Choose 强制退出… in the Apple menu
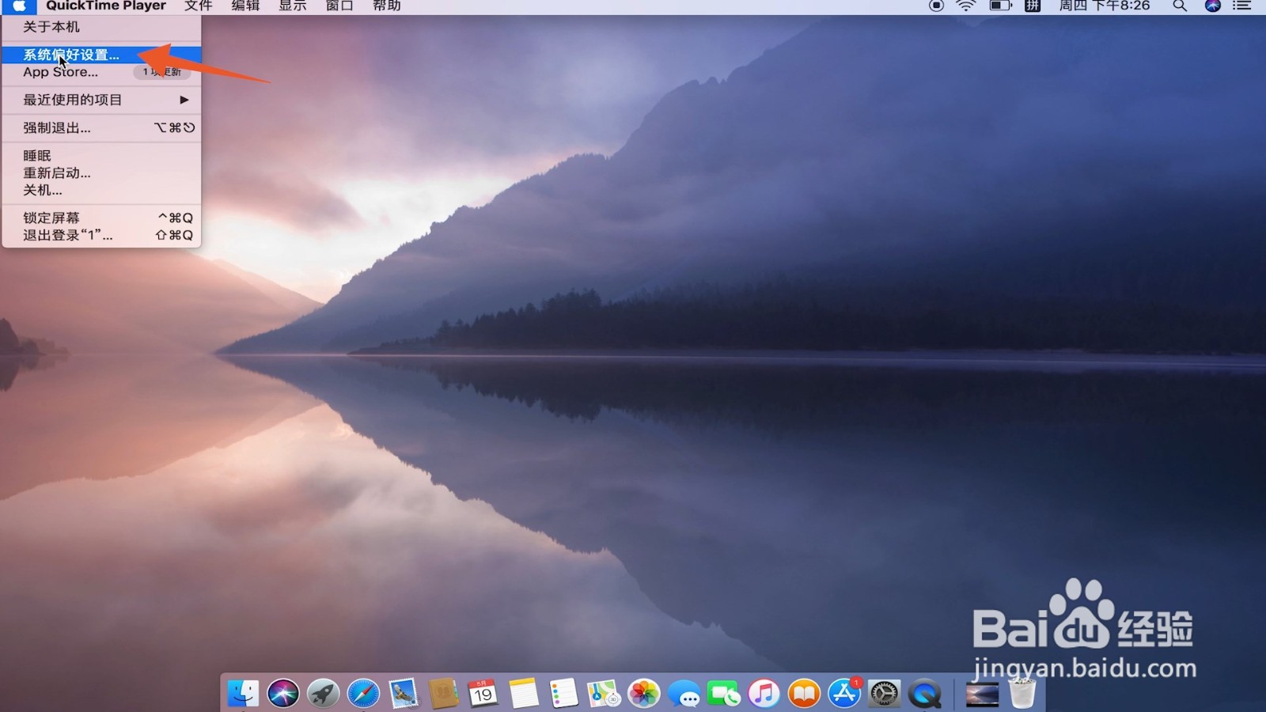Viewport: 1266px width, 712px height. pos(101,127)
